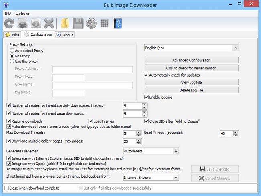Decrease image retries count with down arrow
Image resolution: width=261 pixels, height=196 pixels.
pyautogui.click(x=144, y=107)
